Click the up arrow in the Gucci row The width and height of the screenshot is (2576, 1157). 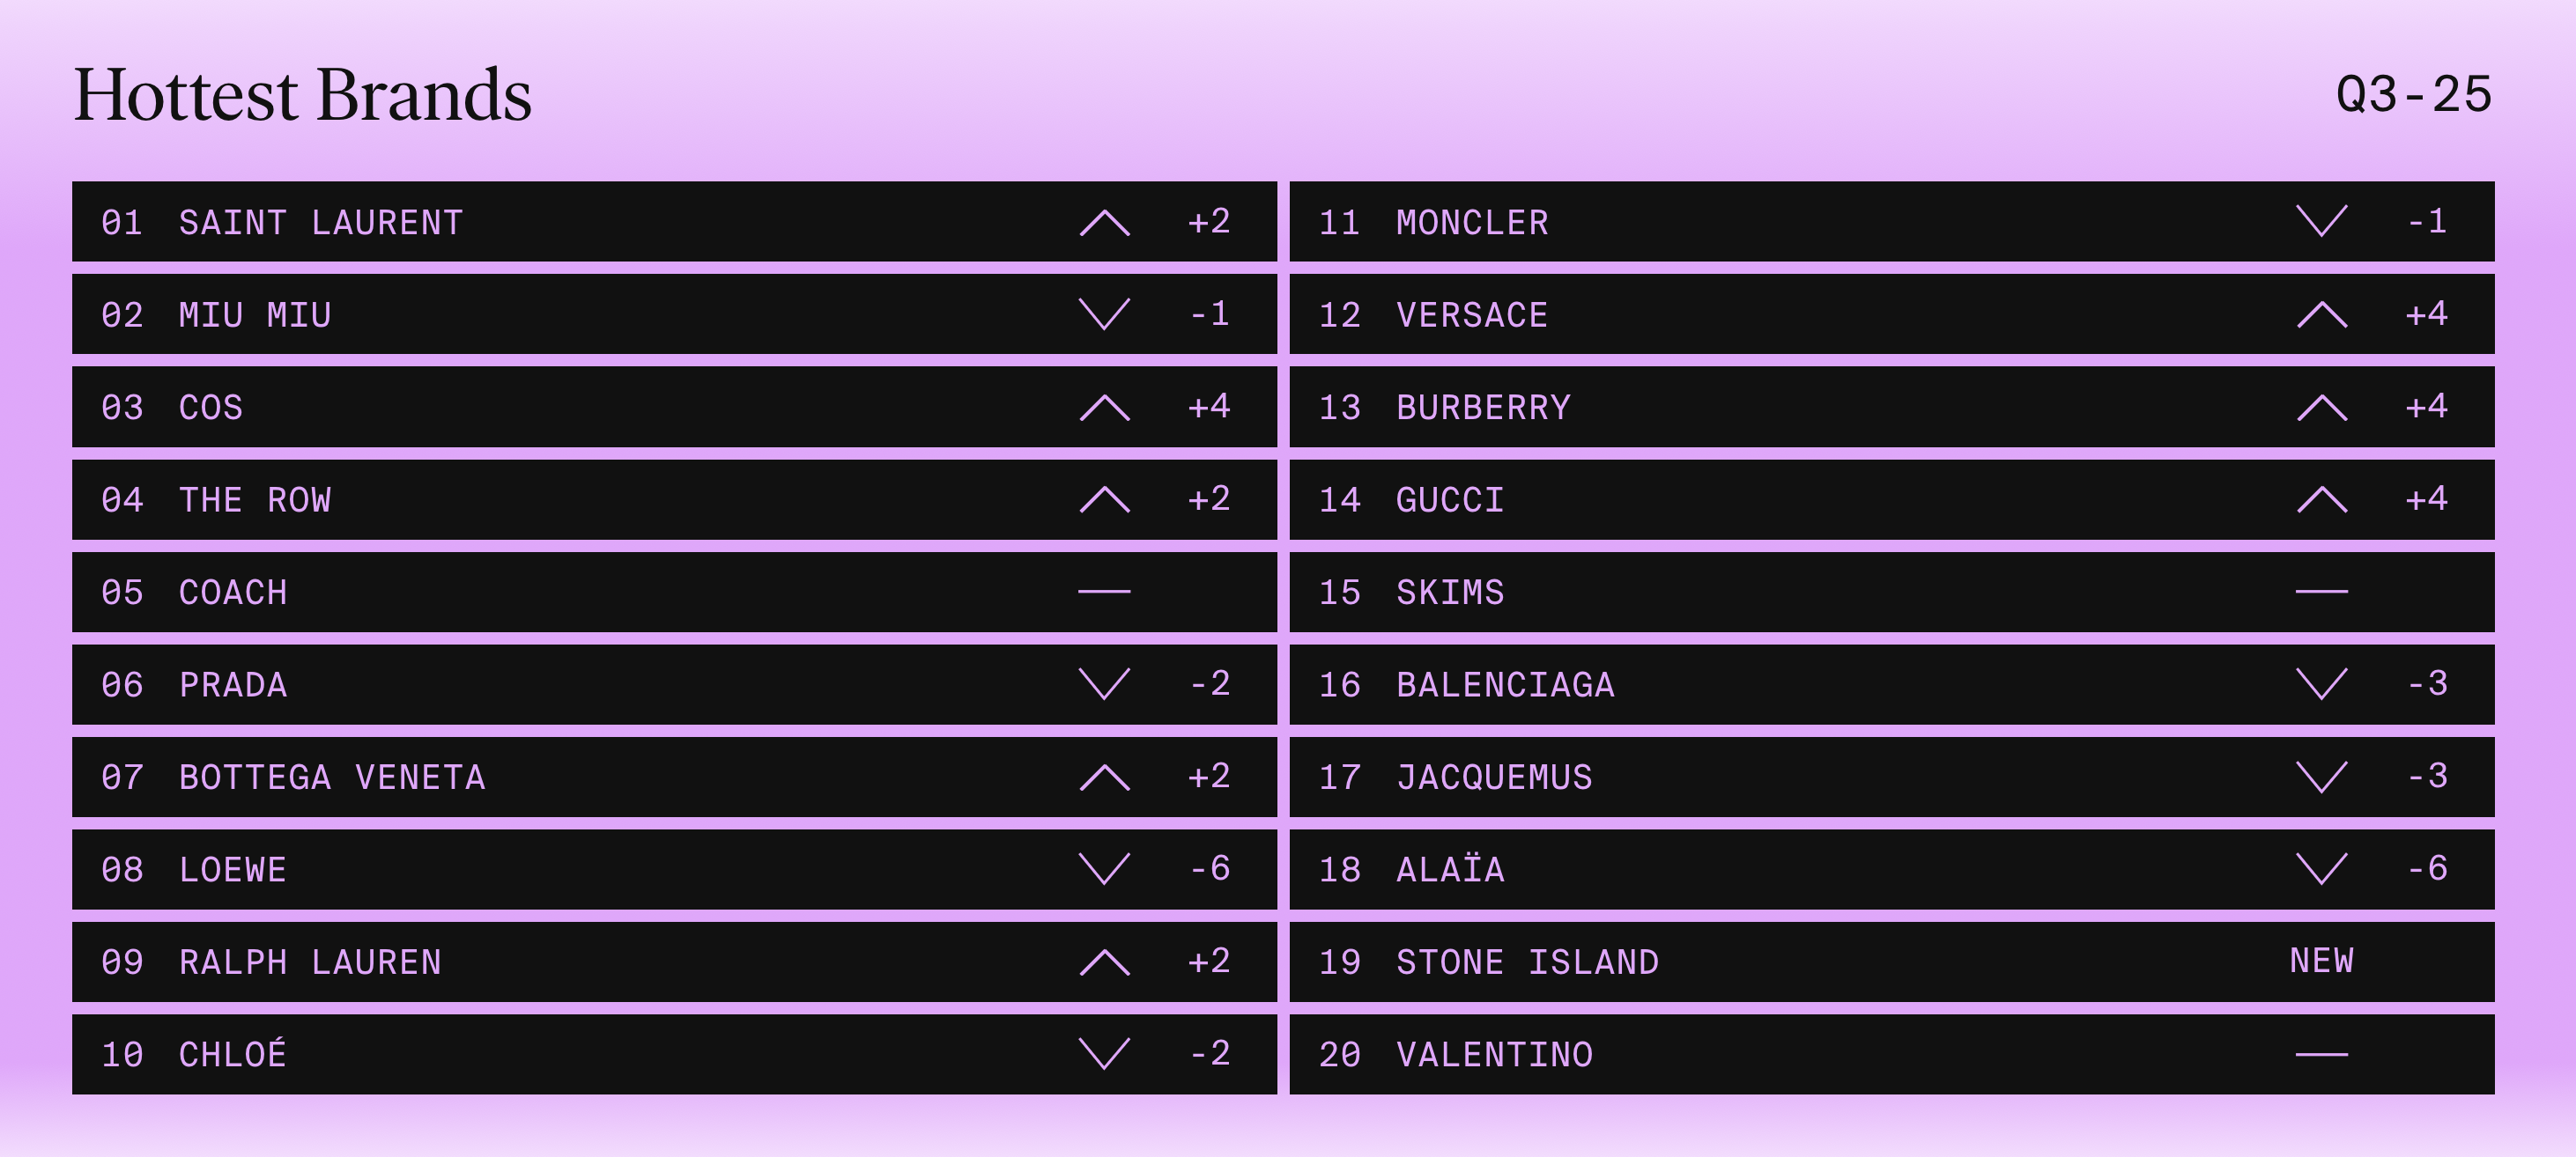point(2321,499)
